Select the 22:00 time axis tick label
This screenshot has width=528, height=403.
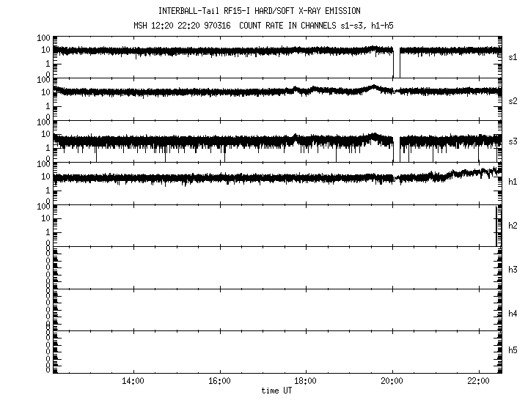click(x=478, y=382)
